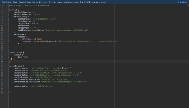The height and width of the screenshot is (108, 189).
Task: Click the targetSdkVersion keyword
Action: pos(26,23)
